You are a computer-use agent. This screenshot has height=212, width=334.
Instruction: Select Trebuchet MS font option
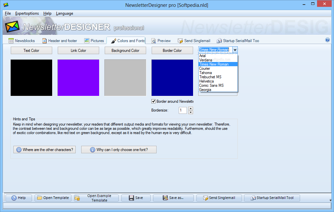[218, 77]
